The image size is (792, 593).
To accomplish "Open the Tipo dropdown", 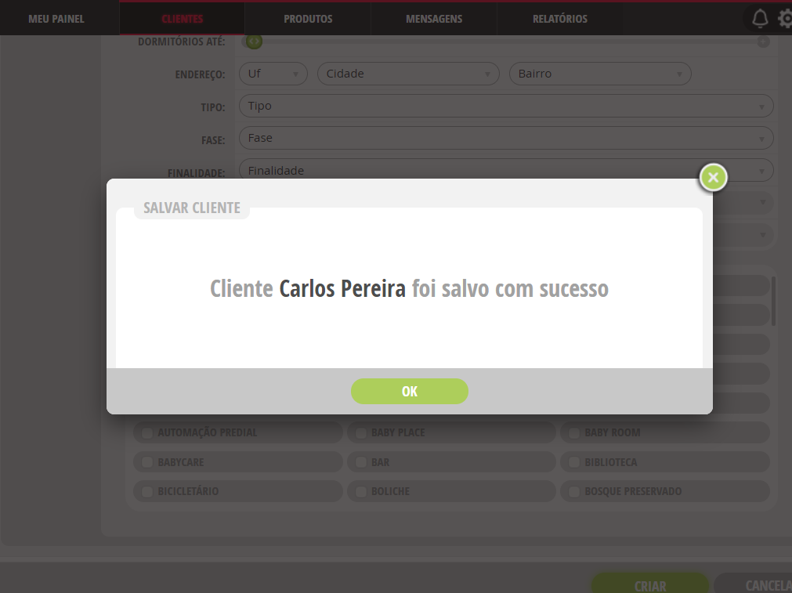I will click(x=506, y=106).
